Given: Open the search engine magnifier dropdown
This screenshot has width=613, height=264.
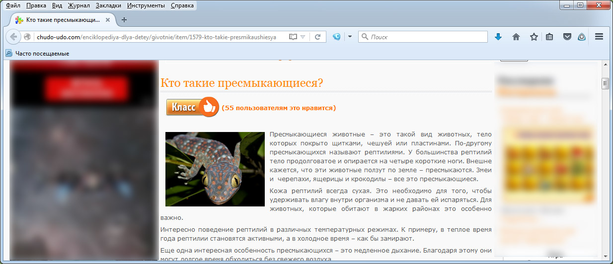Looking at the screenshot, I should point(365,37).
